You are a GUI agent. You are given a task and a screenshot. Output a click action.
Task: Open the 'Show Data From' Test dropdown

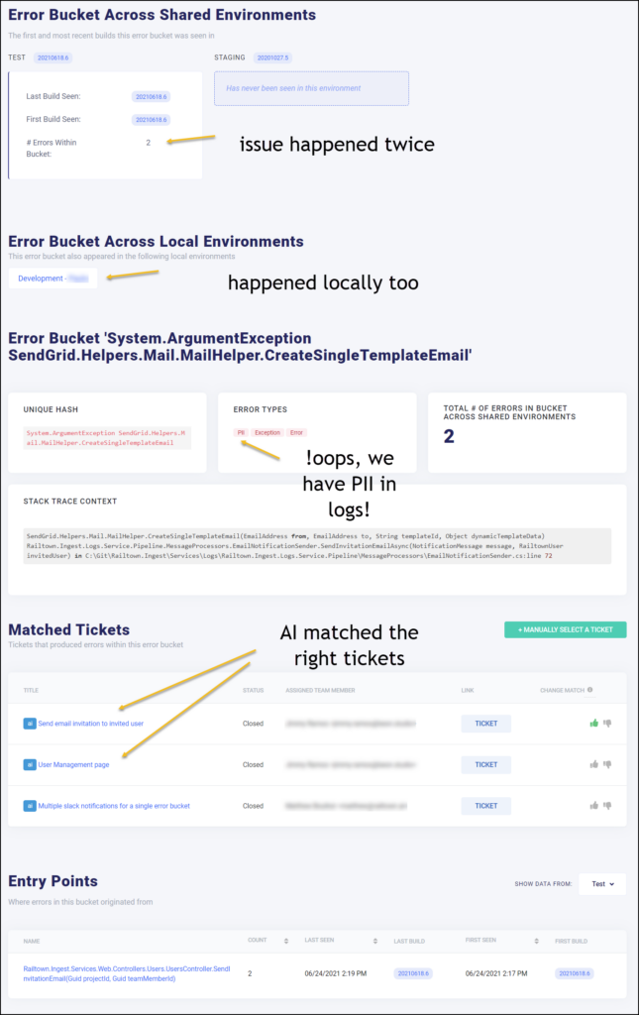tap(601, 883)
